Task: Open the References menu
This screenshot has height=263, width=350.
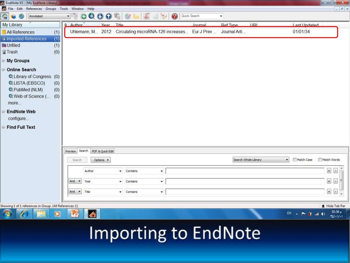Action: [x=34, y=9]
